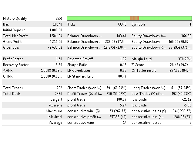Select Short Trades (won %) value
194x146 pixels.
pos(116,88)
